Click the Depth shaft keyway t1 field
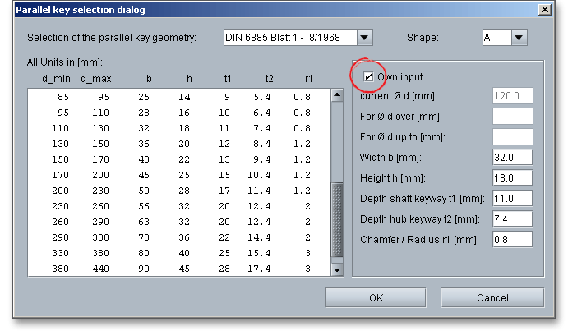The width and height of the screenshot is (568, 331). tap(512, 199)
